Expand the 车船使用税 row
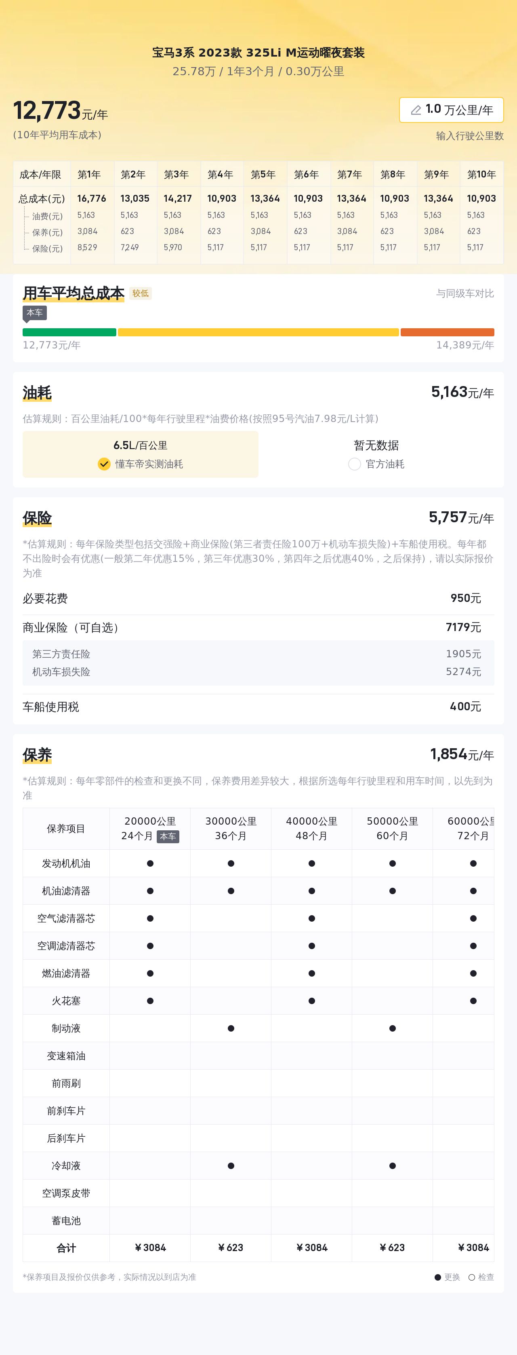517x1355 pixels. click(258, 707)
